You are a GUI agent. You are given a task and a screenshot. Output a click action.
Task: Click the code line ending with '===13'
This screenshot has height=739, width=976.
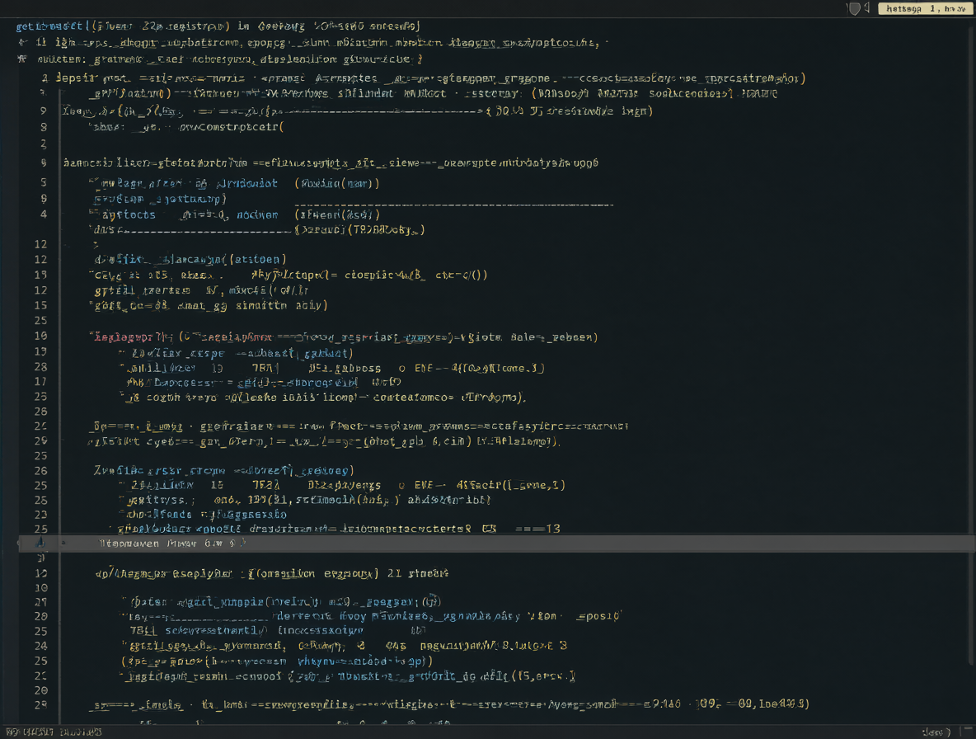(339, 529)
